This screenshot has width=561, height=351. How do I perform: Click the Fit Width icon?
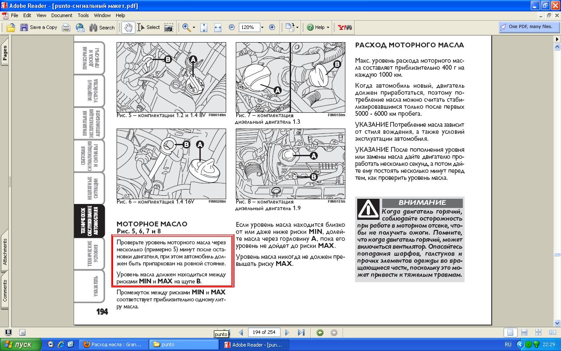pyautogui.click(x=217, y=27)
